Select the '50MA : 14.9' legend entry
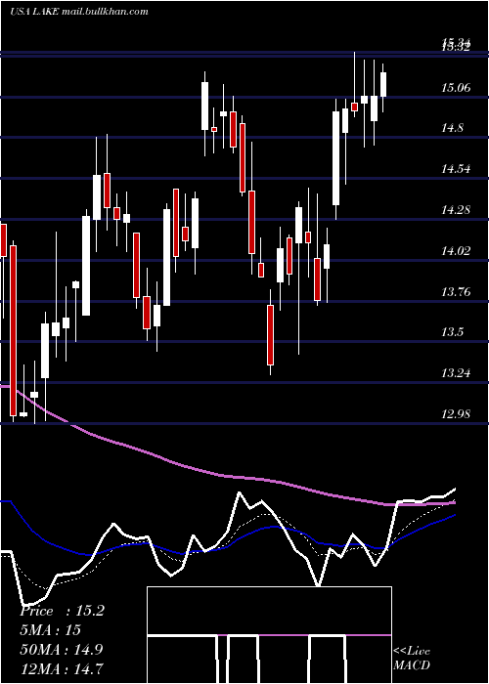 click(62, 649)
